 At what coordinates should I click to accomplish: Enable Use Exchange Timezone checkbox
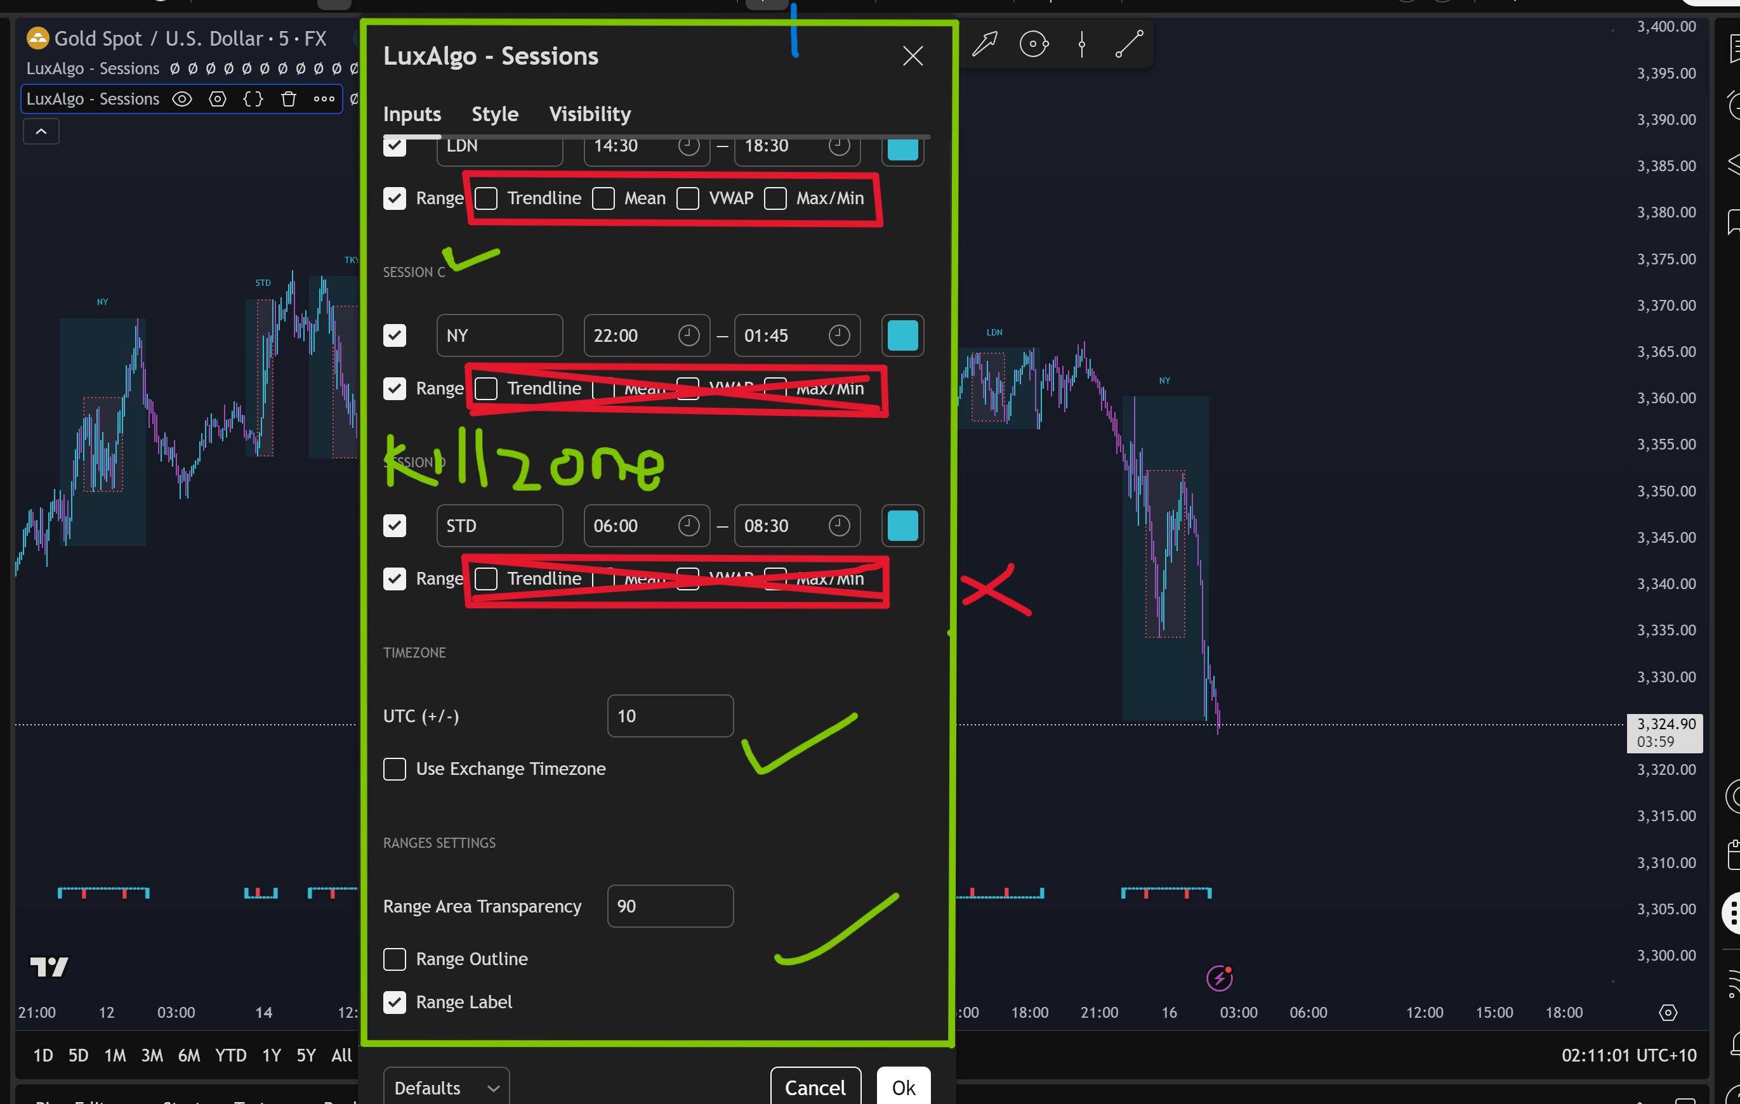[x=395, y=769]
